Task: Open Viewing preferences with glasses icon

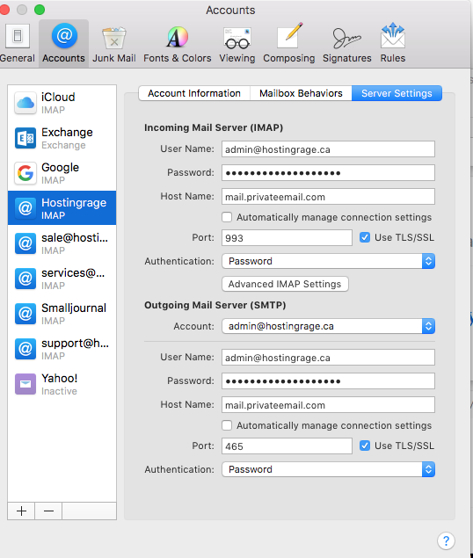Action: tap(237, 43)
